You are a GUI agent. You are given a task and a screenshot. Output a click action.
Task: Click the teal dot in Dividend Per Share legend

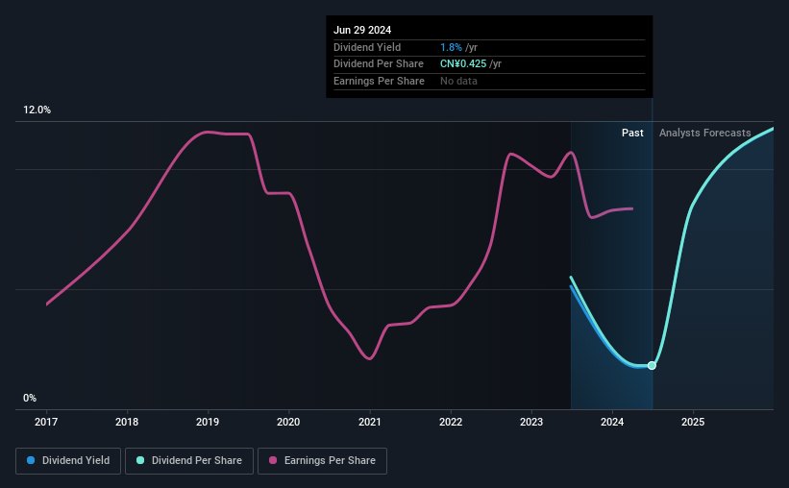point(140,461)
